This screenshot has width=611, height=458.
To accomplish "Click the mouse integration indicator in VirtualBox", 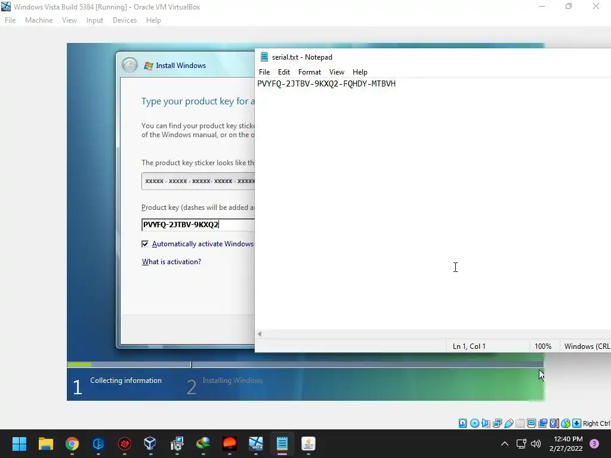I will click(566, 423).
